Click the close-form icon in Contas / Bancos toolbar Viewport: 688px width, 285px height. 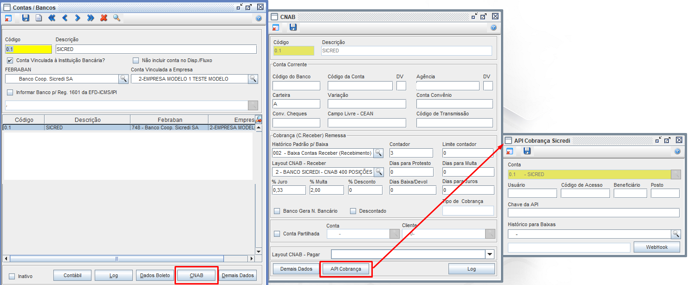point(8,18)
